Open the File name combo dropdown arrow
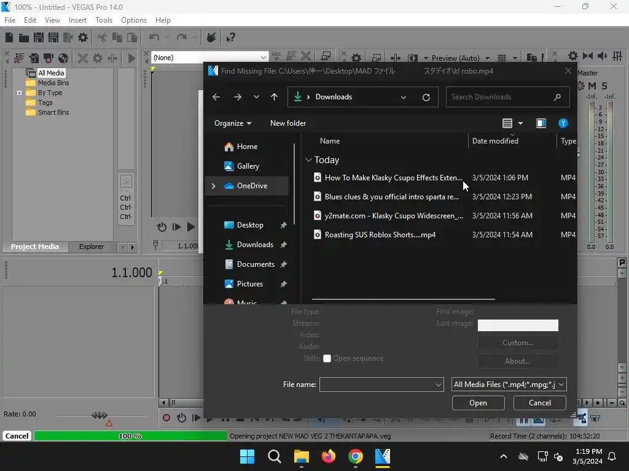The width and height of the screenshot is (629, 471). pyautogui.click(x=439, y=385)
